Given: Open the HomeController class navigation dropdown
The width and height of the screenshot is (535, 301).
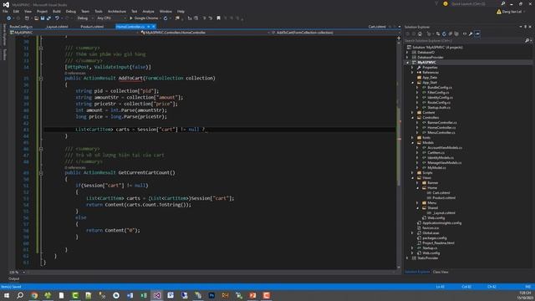Looking at the screenshot, I should click(268, 33).
